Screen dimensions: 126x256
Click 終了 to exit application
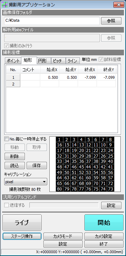104,244
